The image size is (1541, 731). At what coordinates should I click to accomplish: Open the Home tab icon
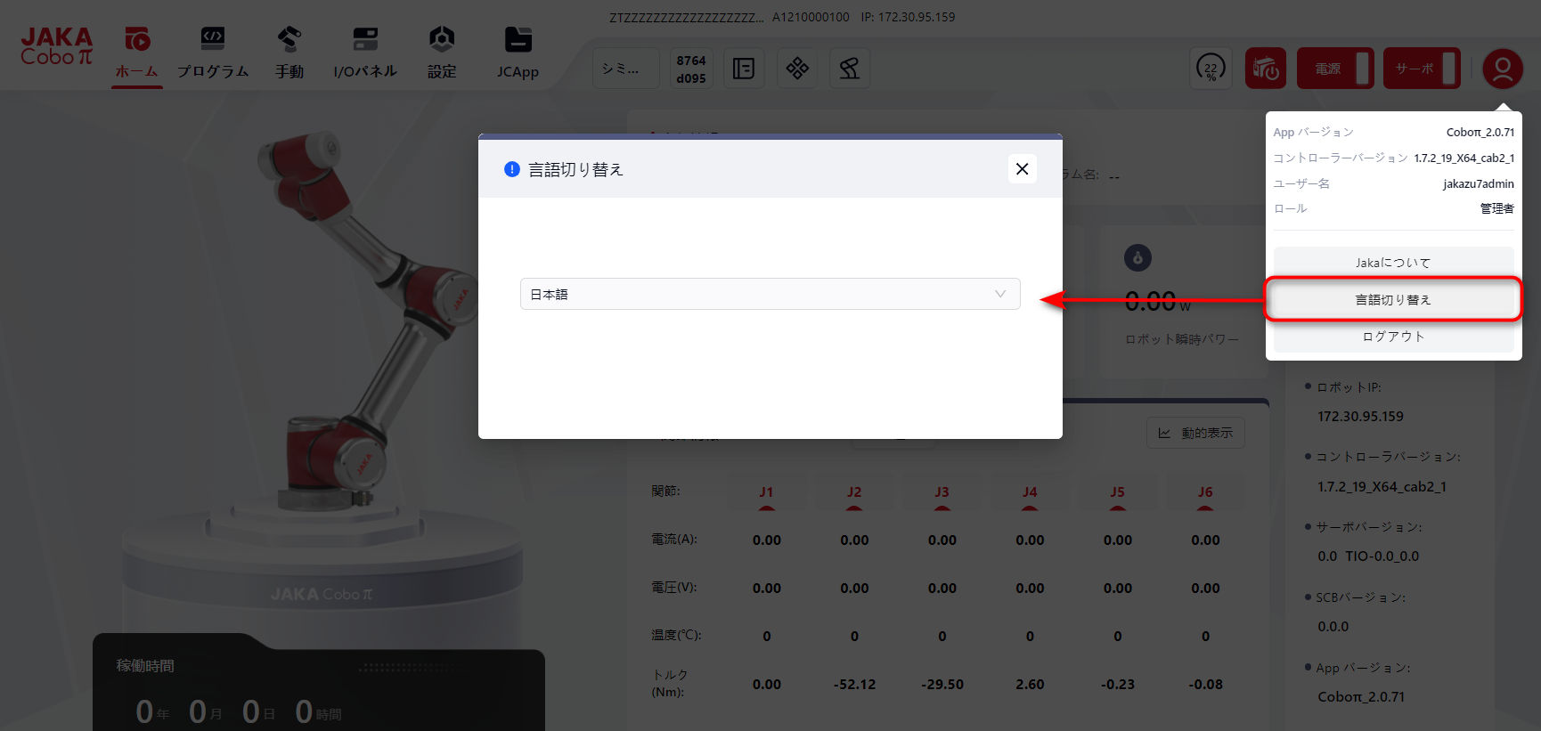(137, 40)
